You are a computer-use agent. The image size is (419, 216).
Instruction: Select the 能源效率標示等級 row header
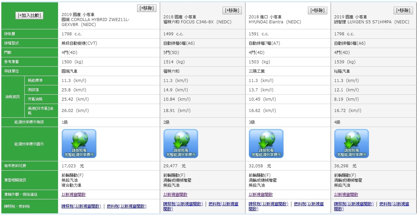30,122
